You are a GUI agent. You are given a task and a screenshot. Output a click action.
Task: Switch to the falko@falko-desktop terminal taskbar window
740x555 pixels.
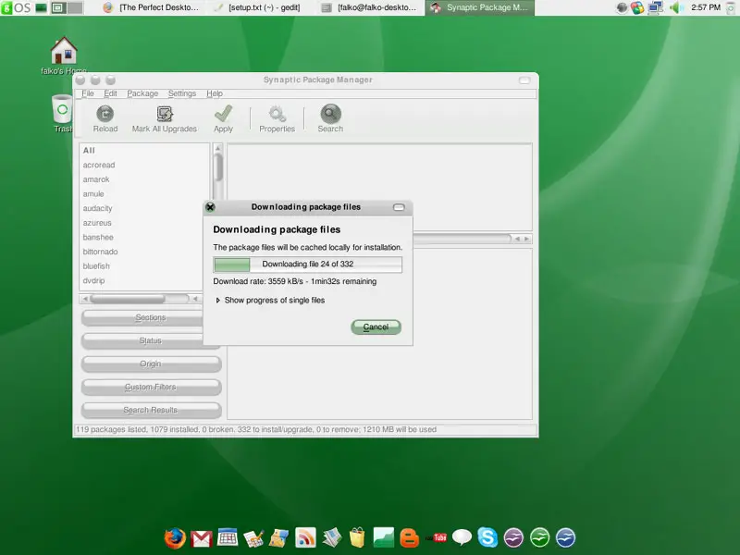[369, 7]
